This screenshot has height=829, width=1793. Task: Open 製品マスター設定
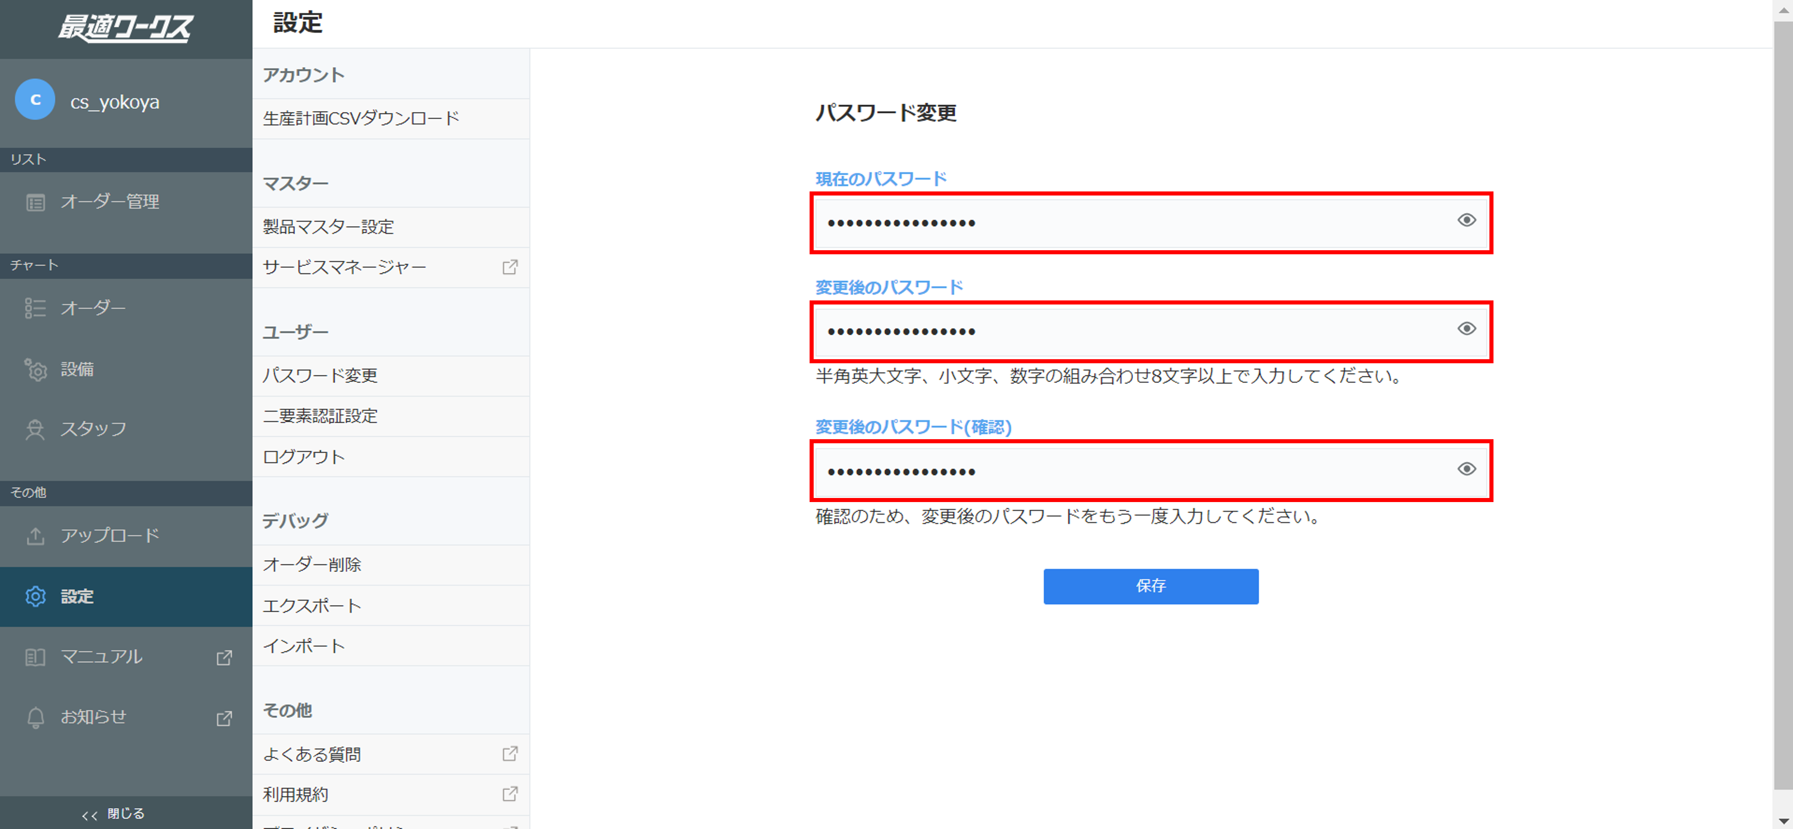[391, 228]
